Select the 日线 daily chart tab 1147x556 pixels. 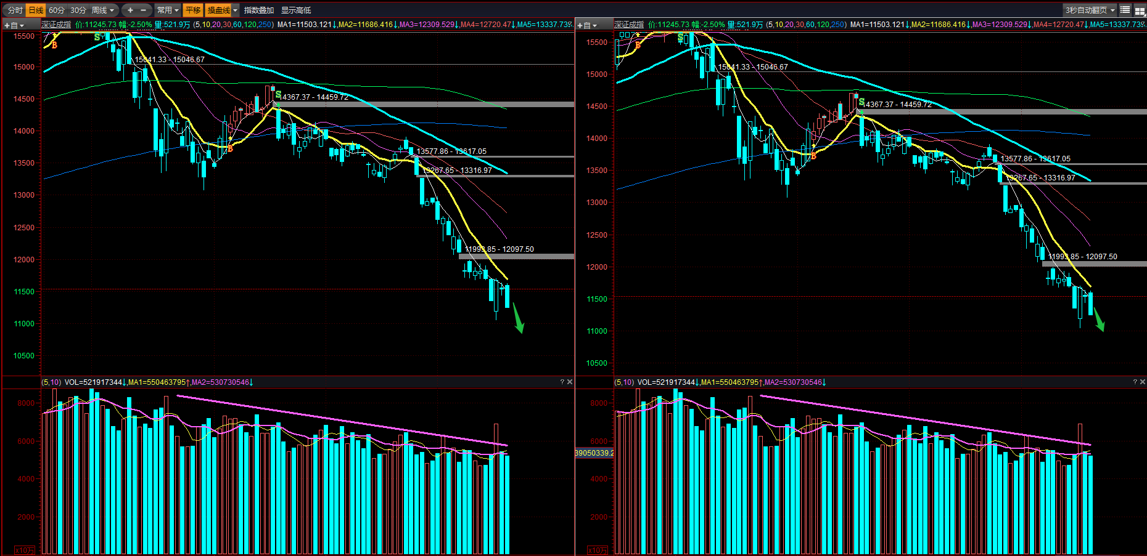(36, 10)
